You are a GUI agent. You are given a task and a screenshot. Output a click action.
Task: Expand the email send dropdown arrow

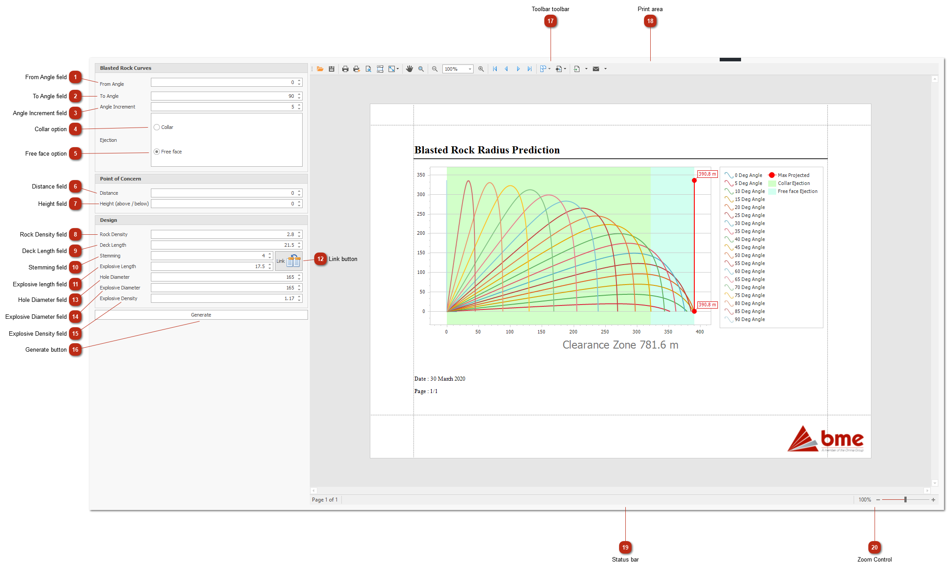pos(605,69)
